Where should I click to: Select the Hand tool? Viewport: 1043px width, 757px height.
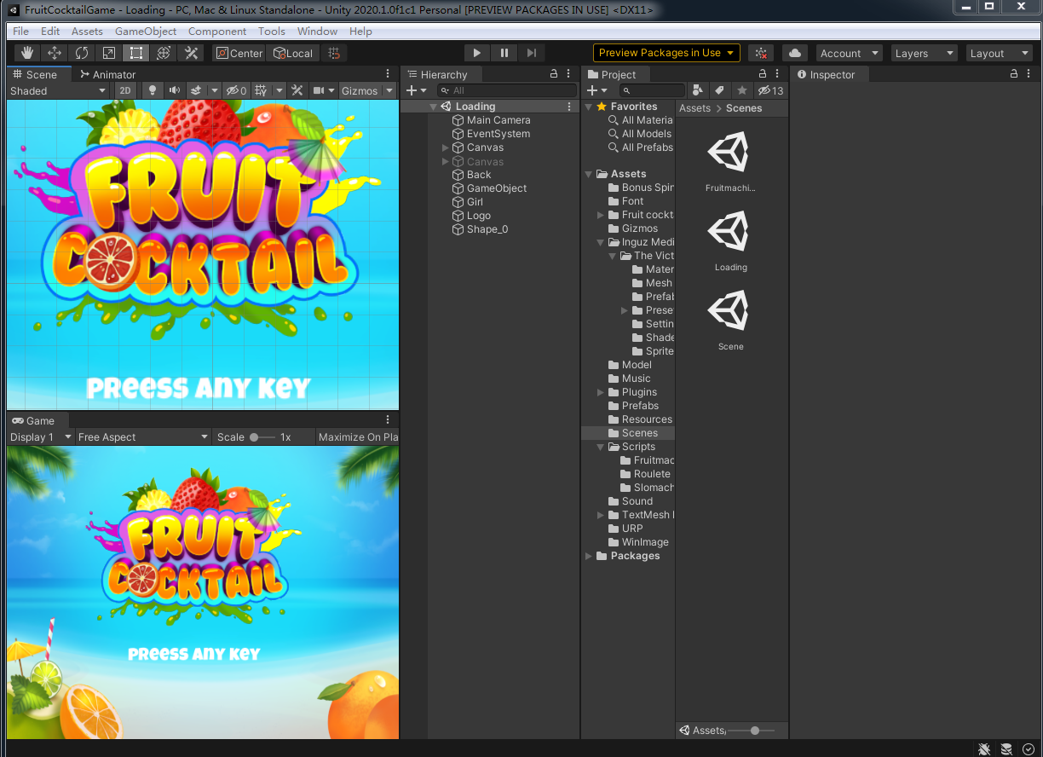click(26, 53)
